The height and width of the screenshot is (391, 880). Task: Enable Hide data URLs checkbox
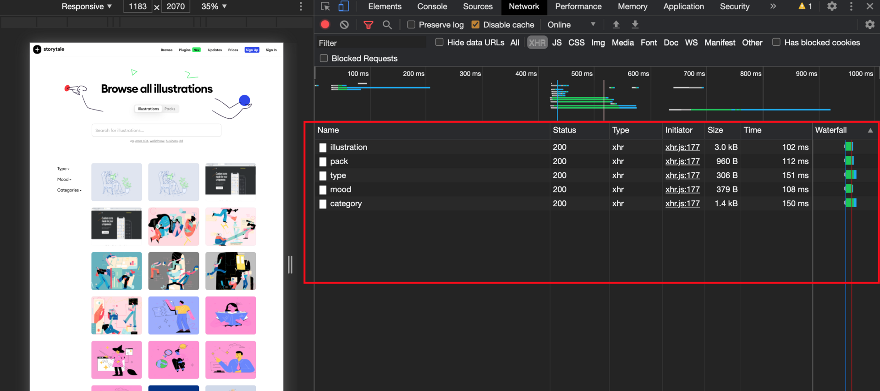(439, 42)
